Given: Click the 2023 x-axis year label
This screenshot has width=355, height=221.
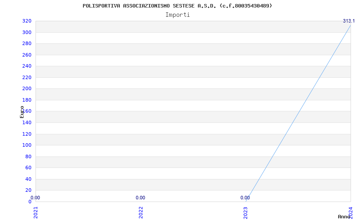Looking at the screenshot, I should (x=246, y=213).
